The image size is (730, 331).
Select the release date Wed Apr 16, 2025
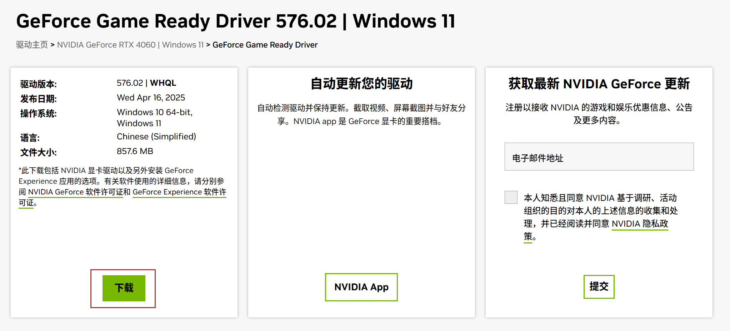coord(151,98)
